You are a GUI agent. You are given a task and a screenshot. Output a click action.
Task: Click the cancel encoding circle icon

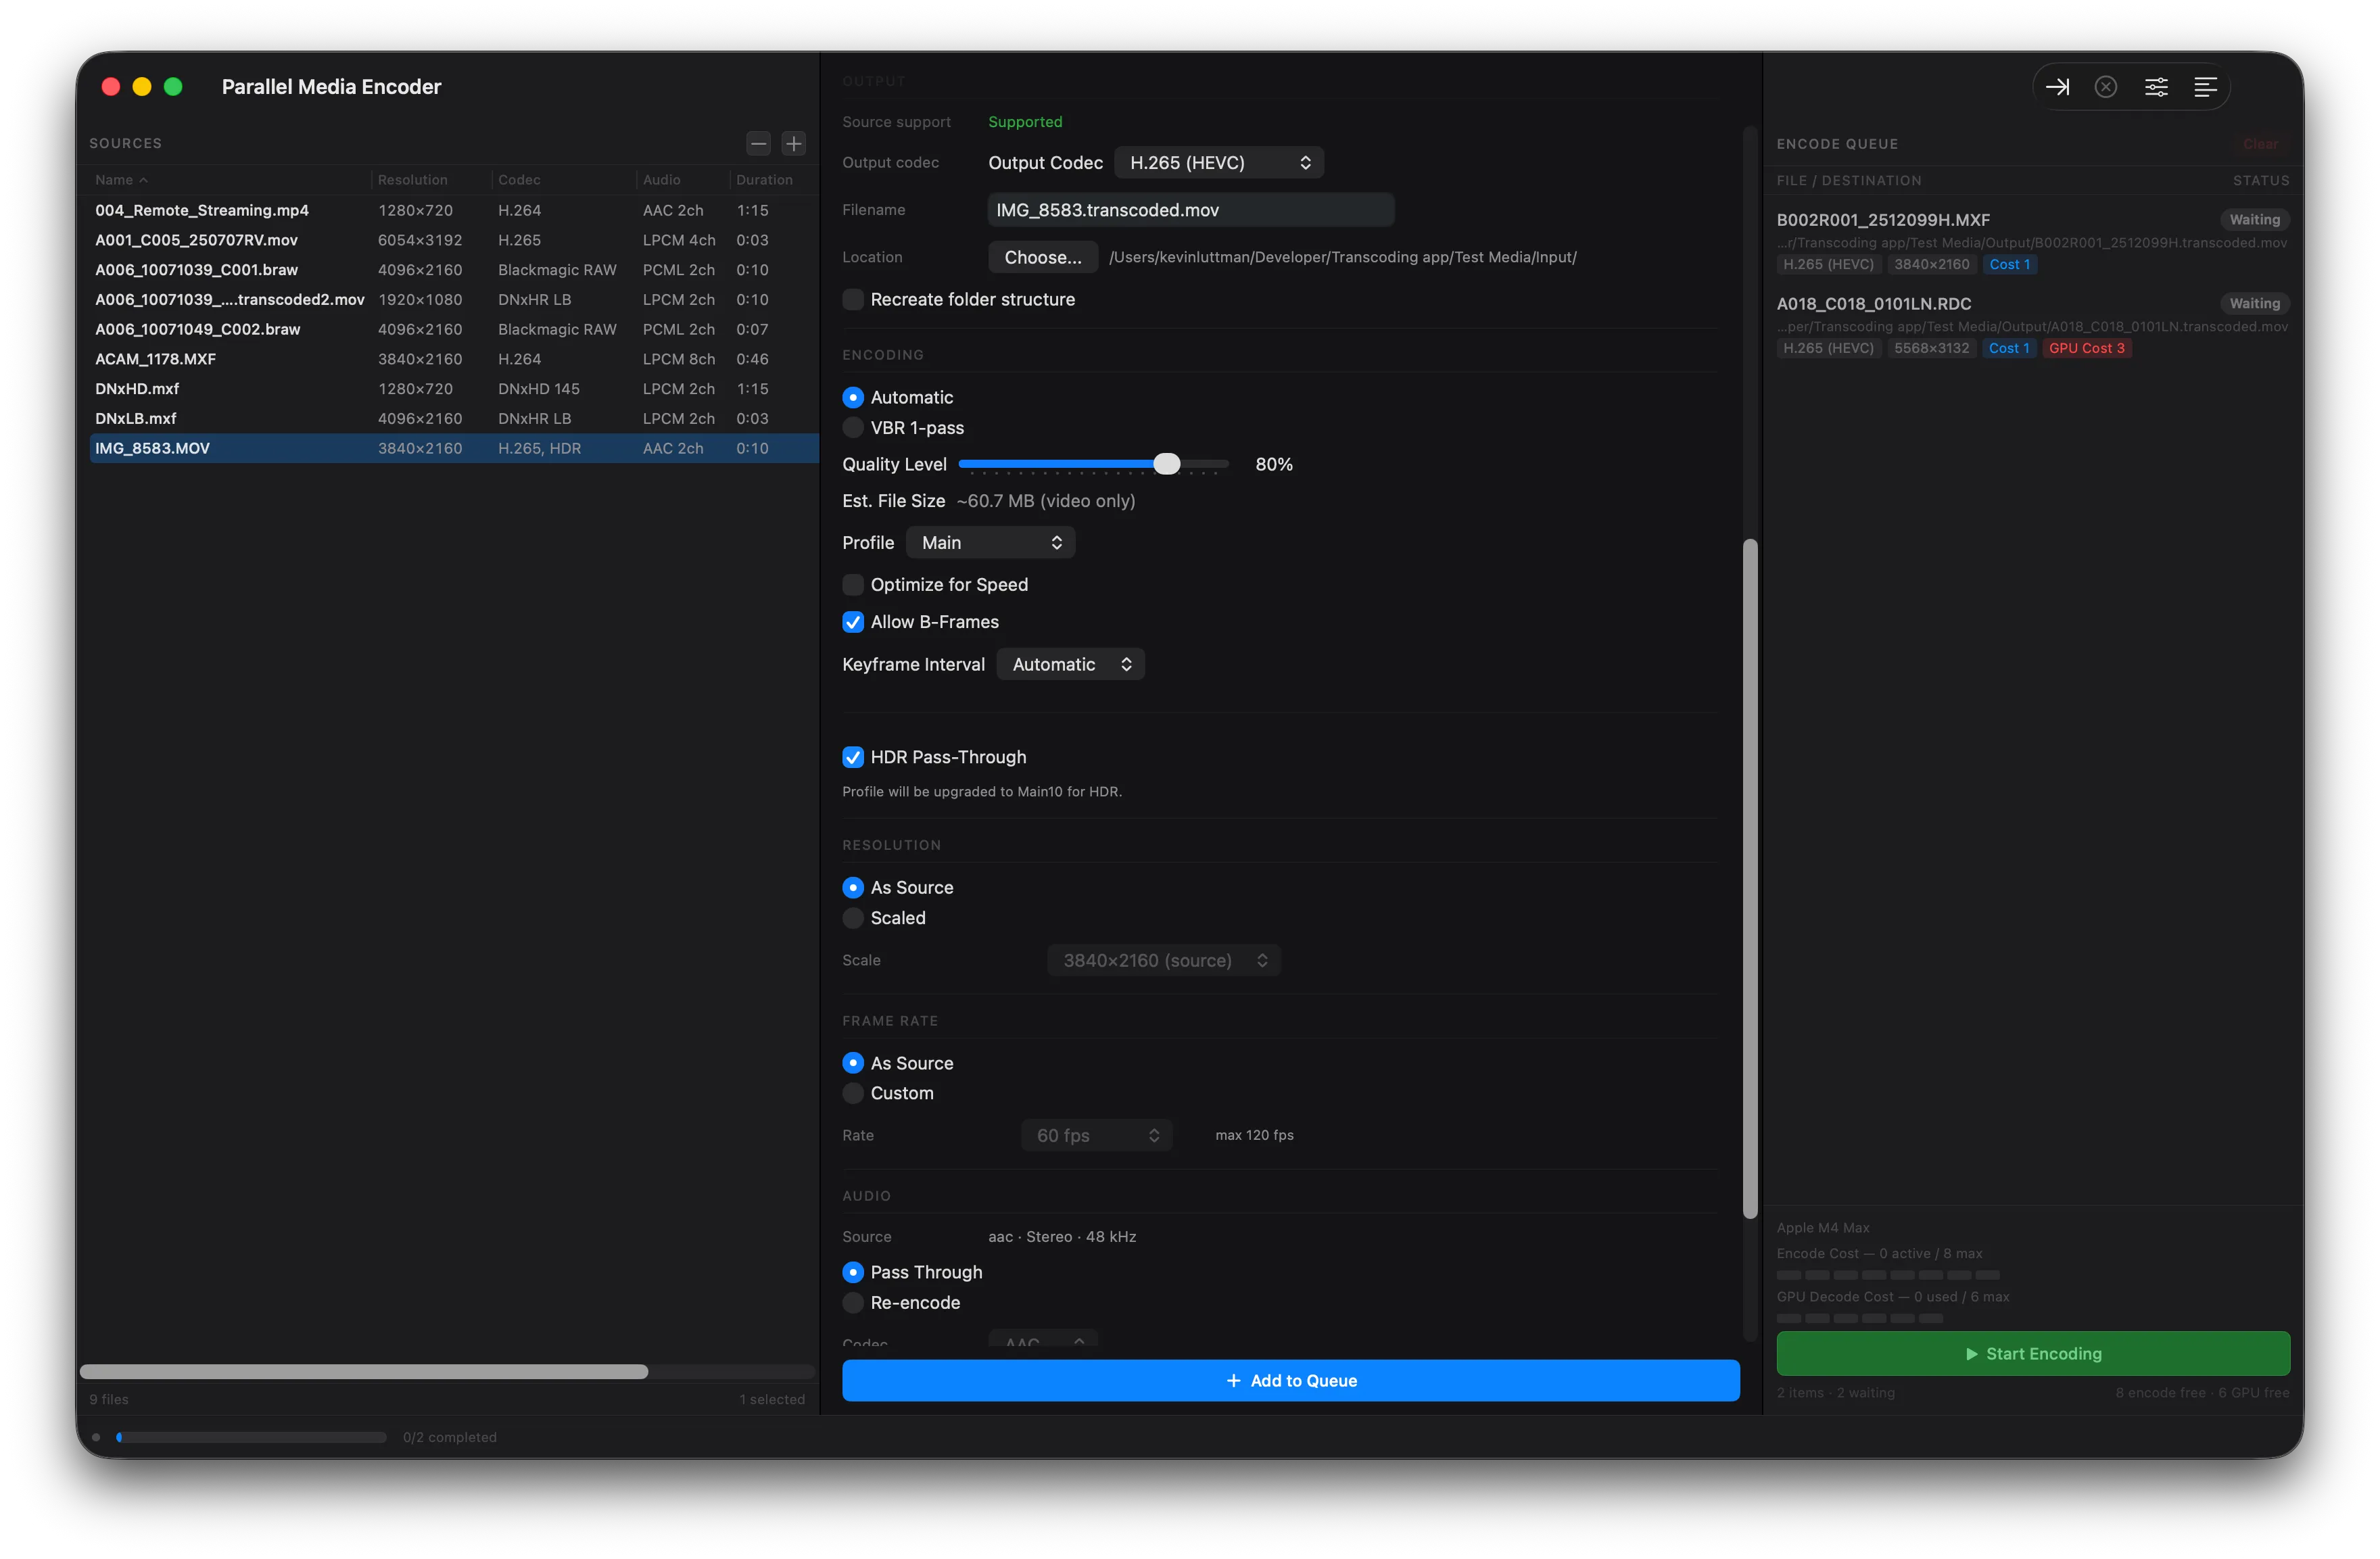coord(2106,86)
